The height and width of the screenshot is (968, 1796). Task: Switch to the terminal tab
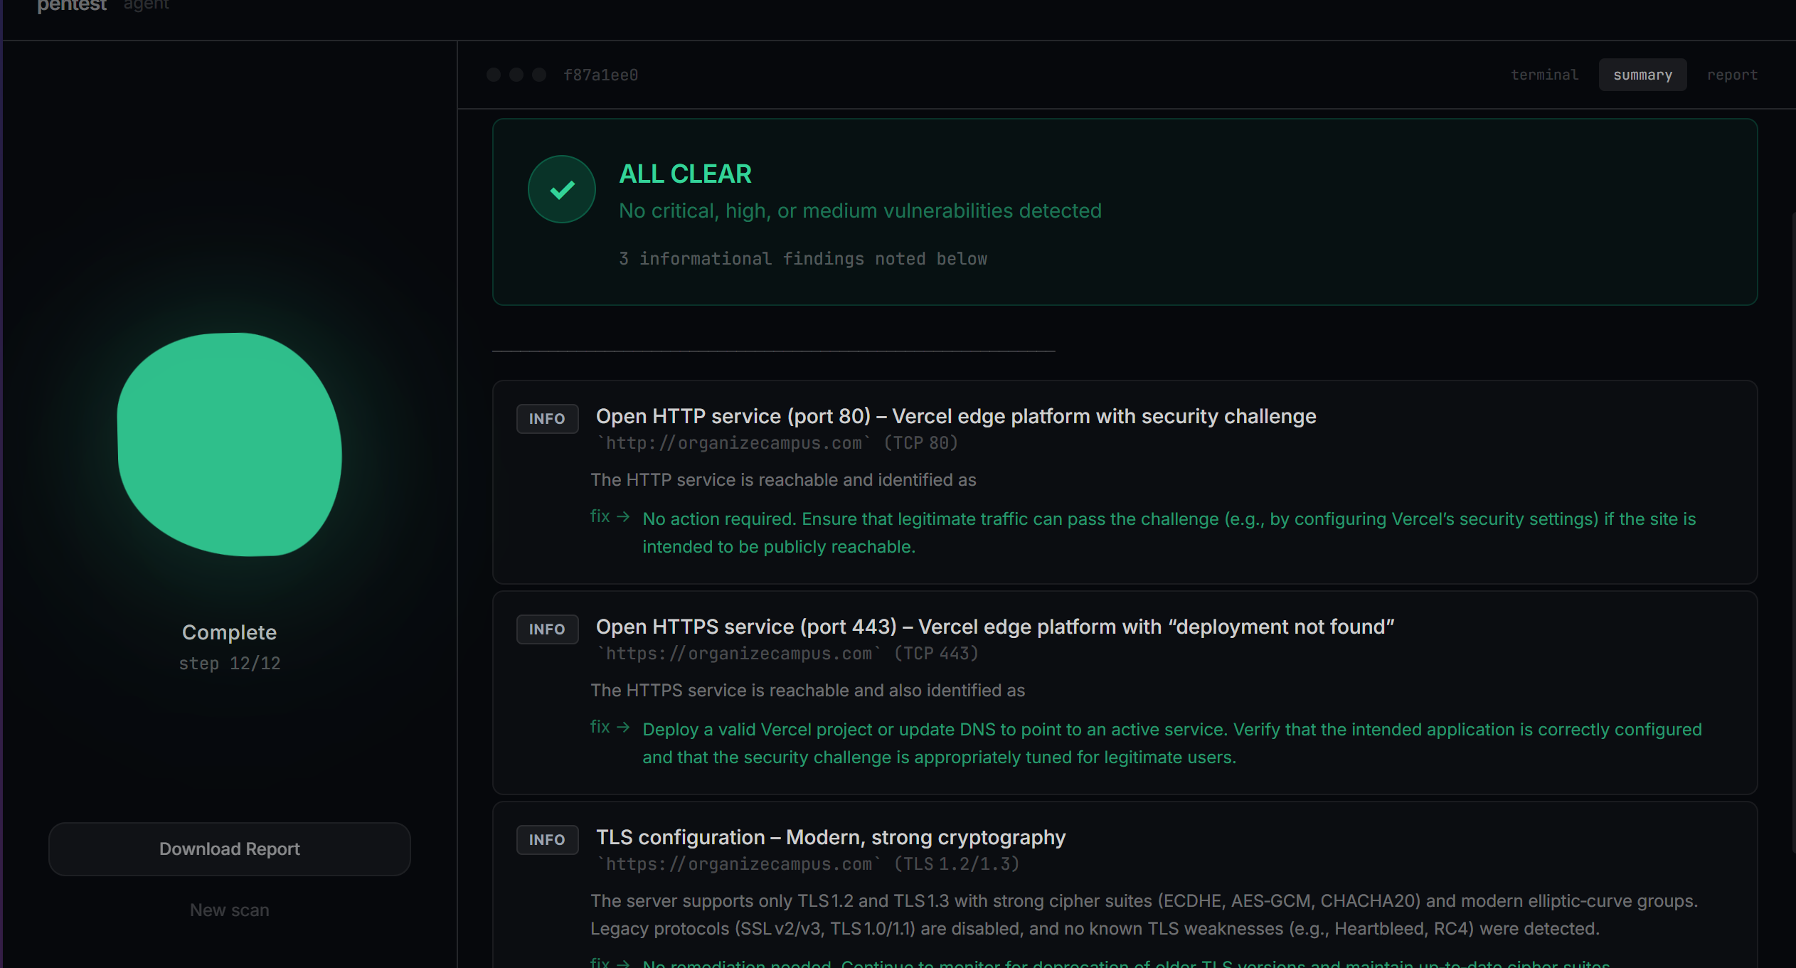[x=1544, y=75]
